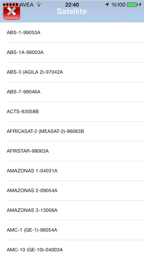Screen dimensions: 144x255
Task: Choose the AMAZONAS 2-09054A row
Action: click(x=72, y=190)
